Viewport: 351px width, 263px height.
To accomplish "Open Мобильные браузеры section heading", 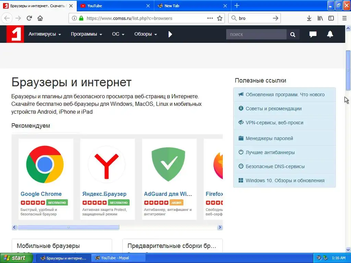I will pos(48,246).
